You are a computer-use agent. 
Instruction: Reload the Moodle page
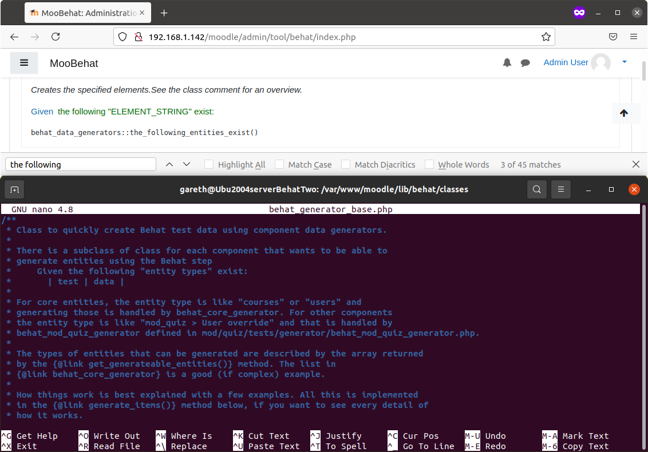(56, 37)
